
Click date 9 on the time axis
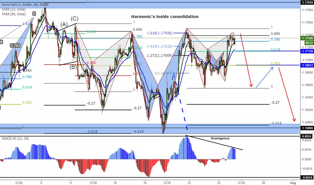(x=41, y=183)
